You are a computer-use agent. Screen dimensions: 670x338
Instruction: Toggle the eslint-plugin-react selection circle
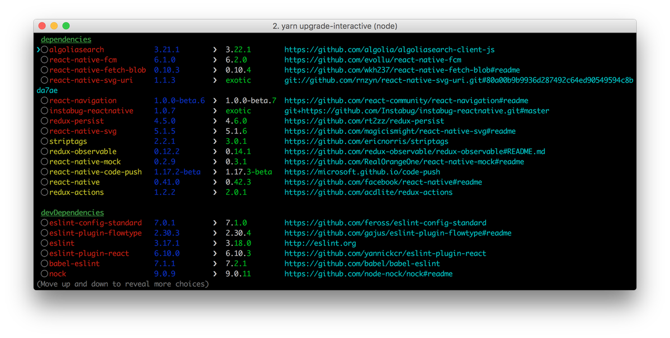[45, 253]
